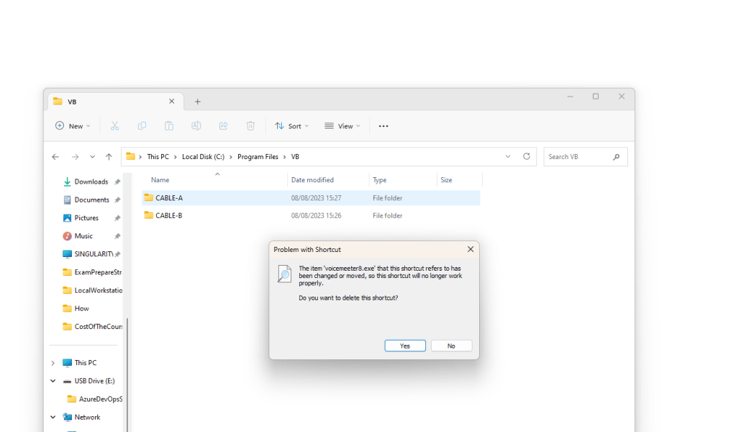This screenshot has height=432, width=736.
Task: Go up one folder level arrow
Action: 109,157
